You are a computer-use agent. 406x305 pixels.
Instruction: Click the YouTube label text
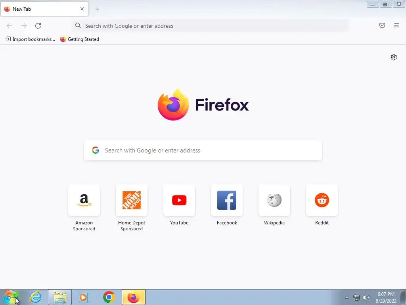[179, 222]
